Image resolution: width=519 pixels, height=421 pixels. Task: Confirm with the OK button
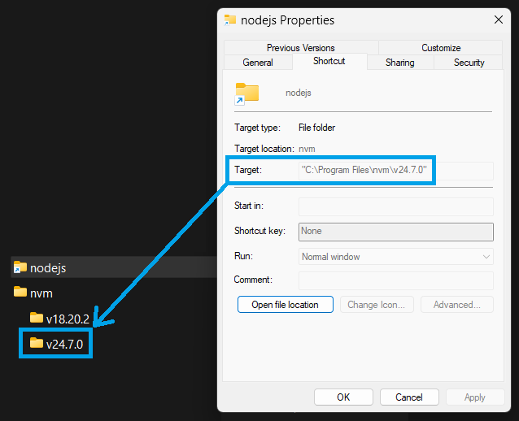(x=343, y=397)
